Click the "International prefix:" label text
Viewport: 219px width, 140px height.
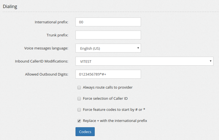coord(51,22)
